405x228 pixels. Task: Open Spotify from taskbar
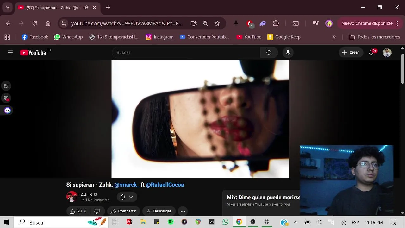(x=171, y=222)
